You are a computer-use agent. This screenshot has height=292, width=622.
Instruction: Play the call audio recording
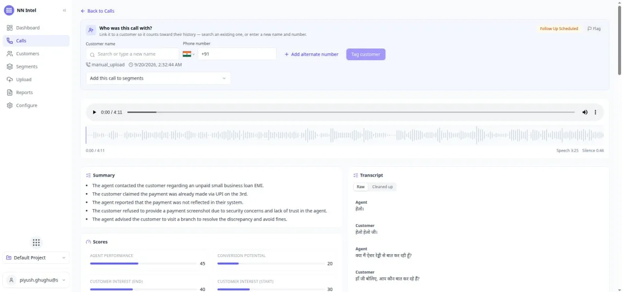pyautogui.click(x=94, y=112)
